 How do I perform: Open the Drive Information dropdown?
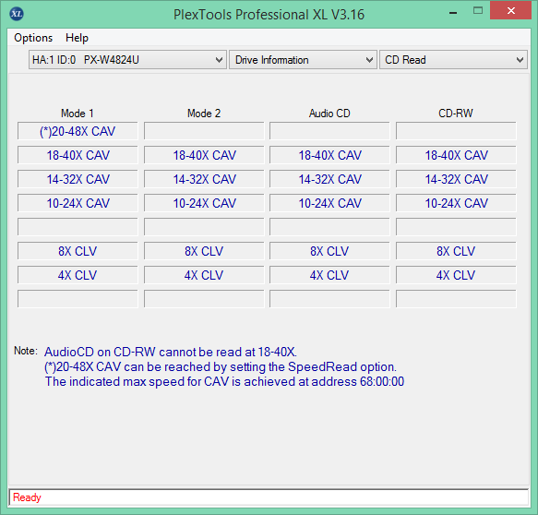pyautogui.click(x=303, y=60)
